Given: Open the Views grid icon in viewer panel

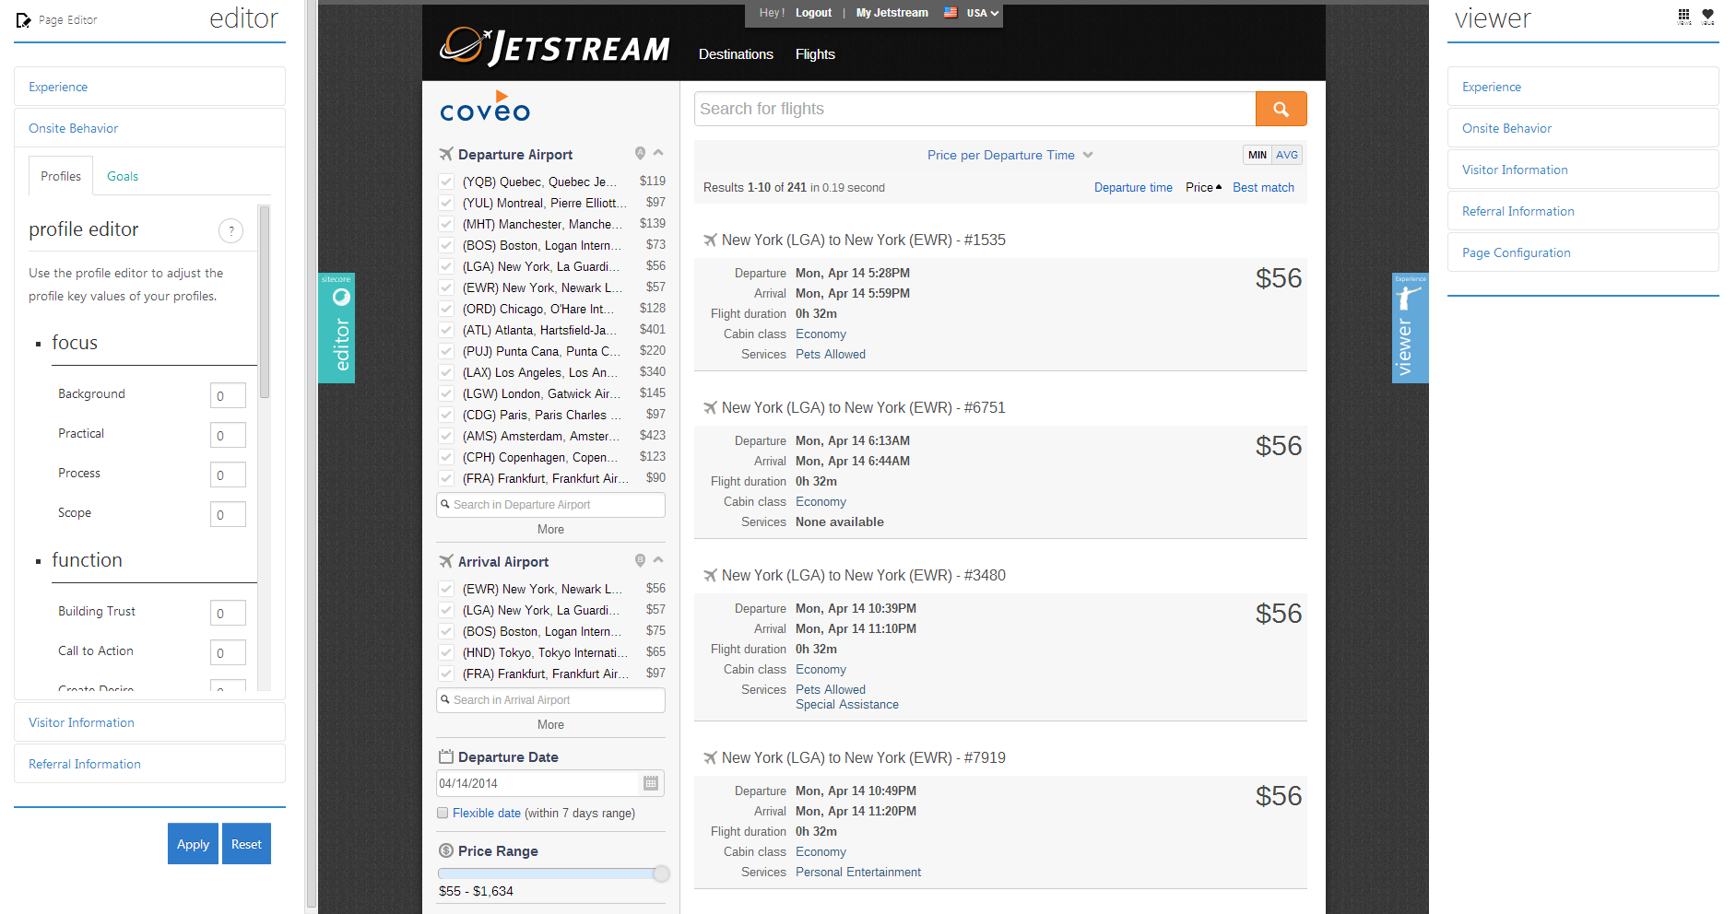Looking at the screenshot, I should tap(1683, 16).
